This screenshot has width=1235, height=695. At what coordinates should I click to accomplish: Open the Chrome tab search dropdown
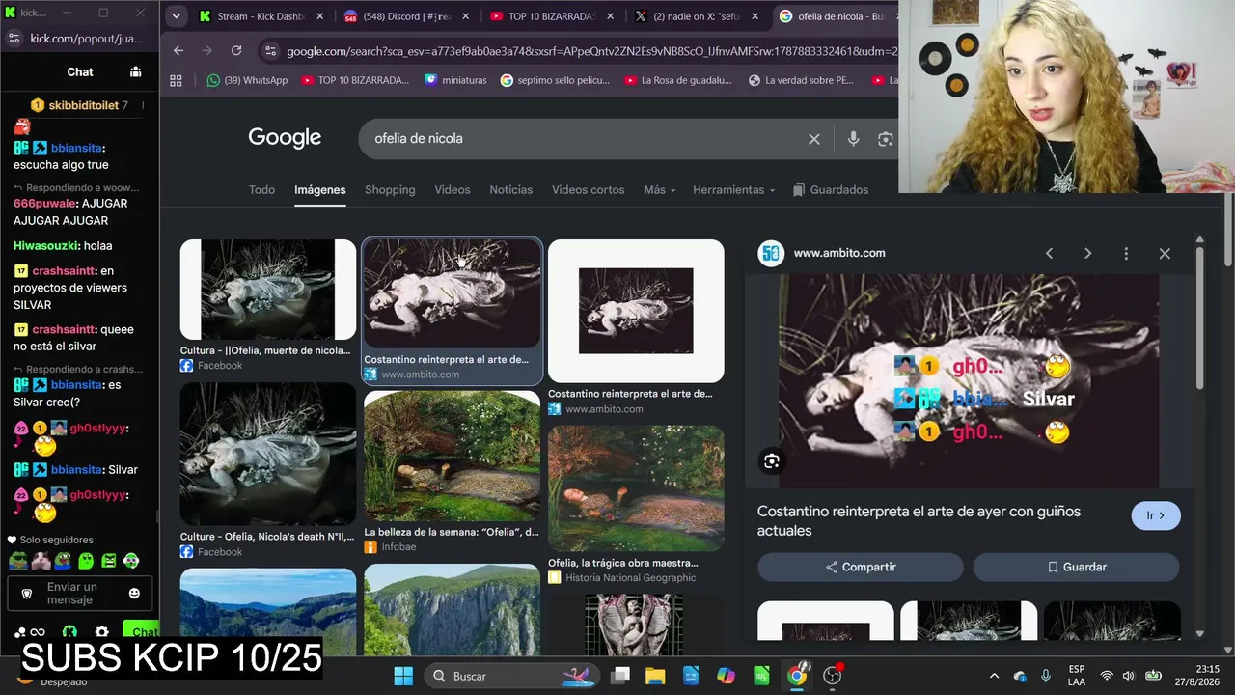(176, 16)
